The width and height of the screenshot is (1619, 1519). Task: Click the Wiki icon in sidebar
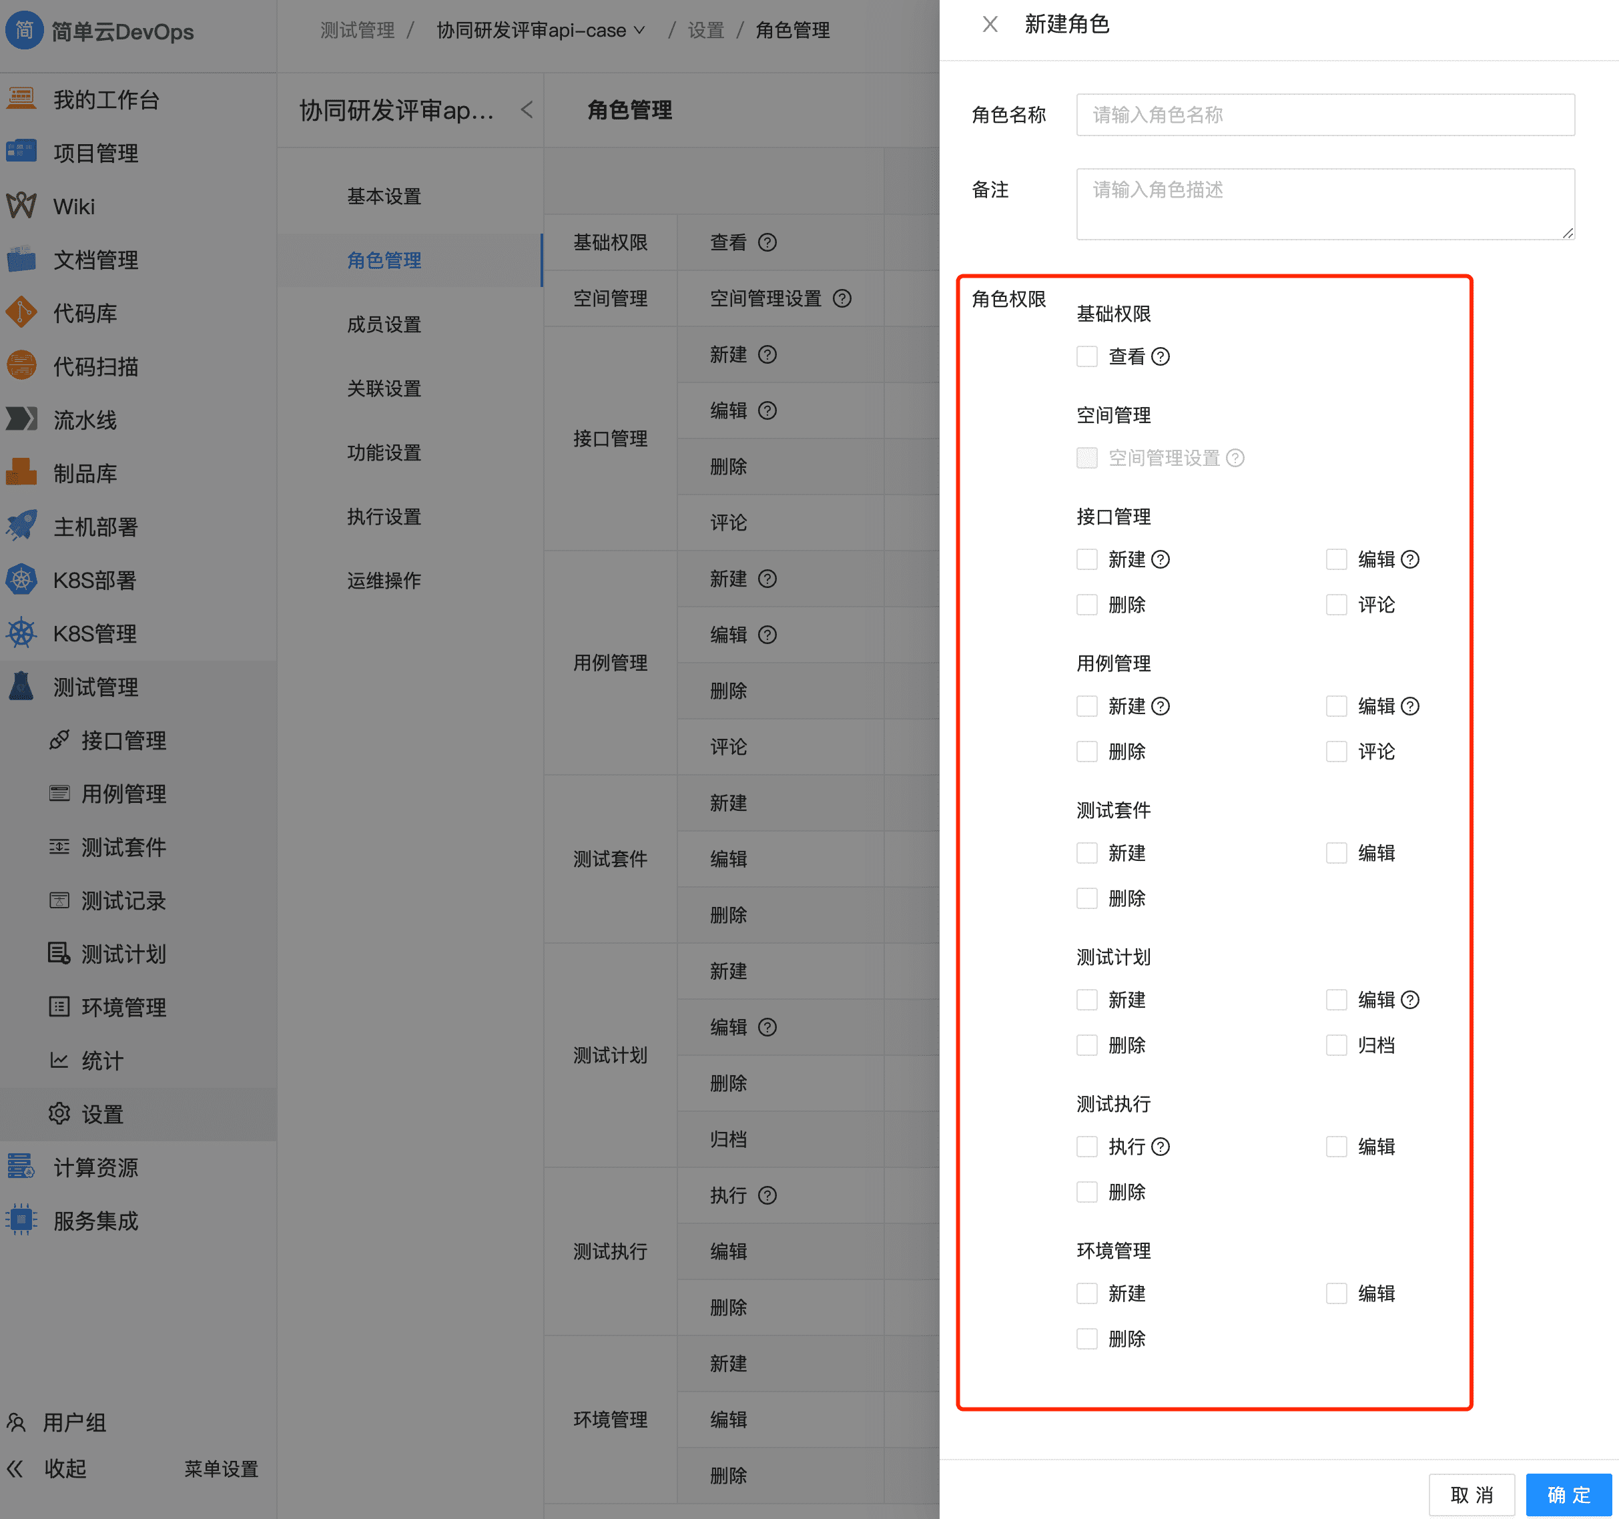tap(22, 206)
